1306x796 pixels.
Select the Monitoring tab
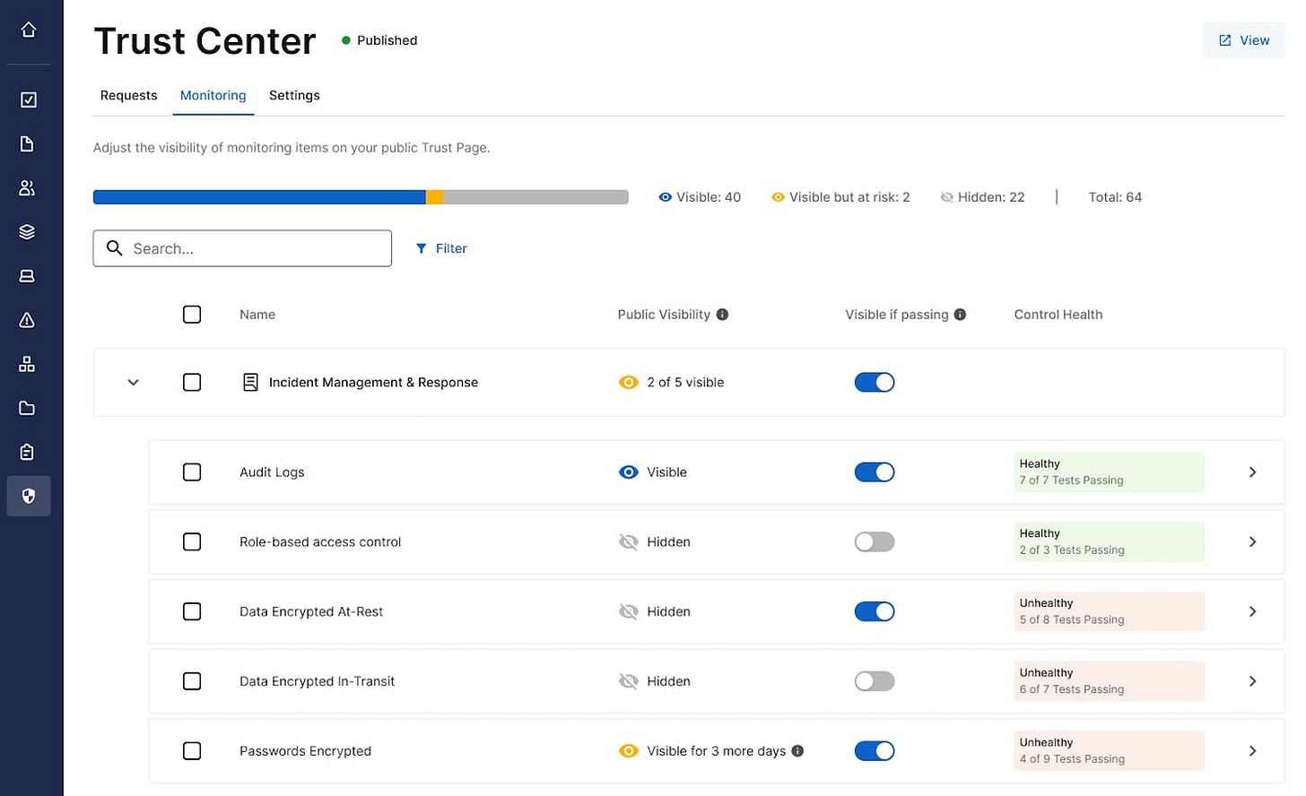pos(213,96)
